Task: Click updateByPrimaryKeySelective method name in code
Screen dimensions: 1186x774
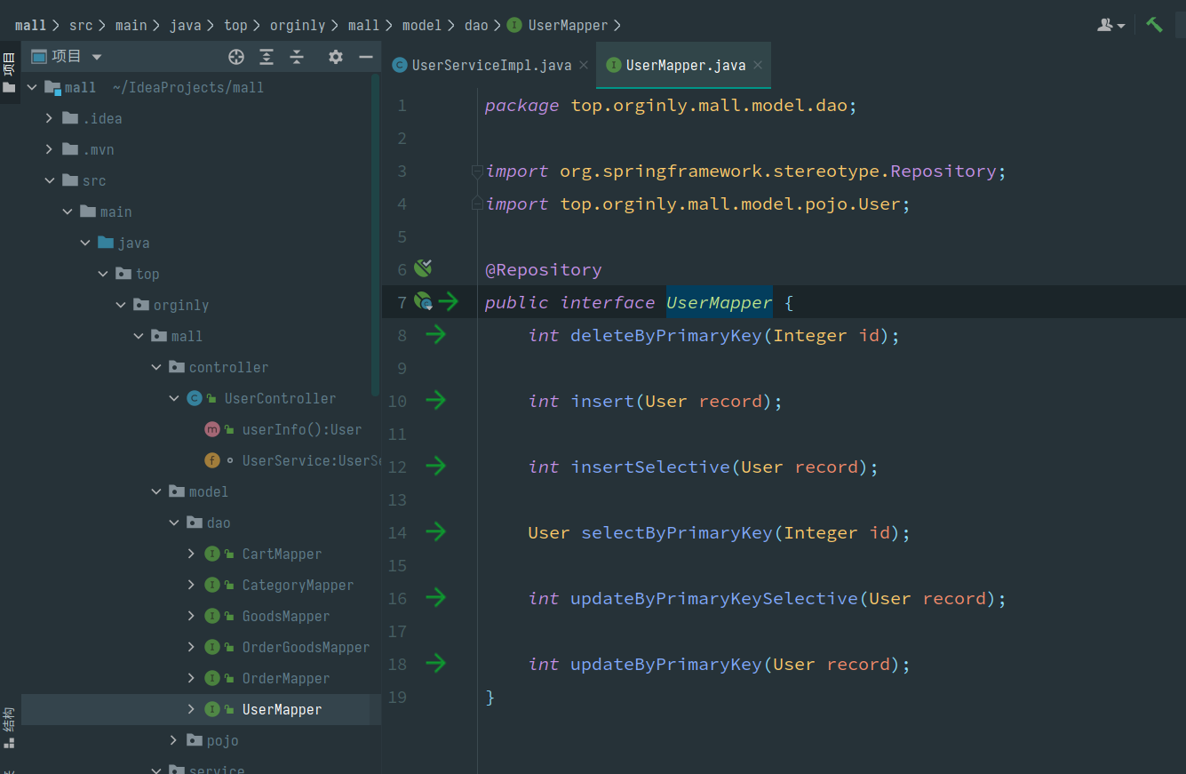Action: pos(715,598)
